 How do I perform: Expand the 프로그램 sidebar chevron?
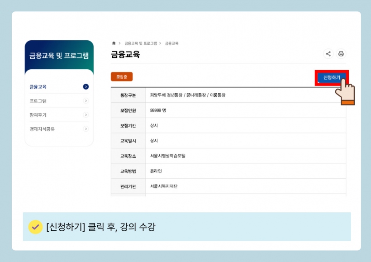click(x=86, y=101)
